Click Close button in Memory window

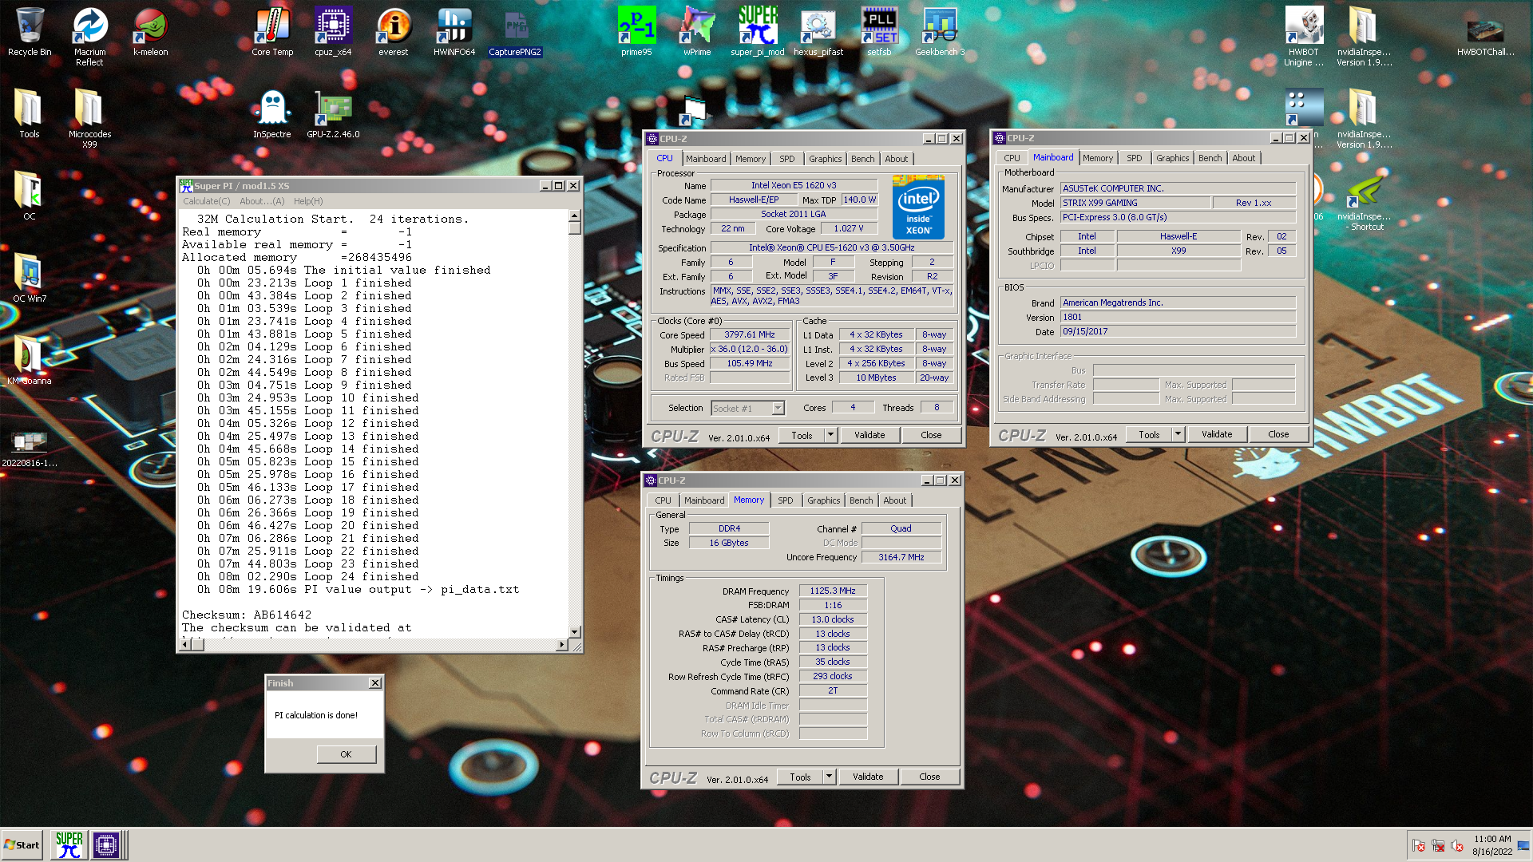[929, 777]
